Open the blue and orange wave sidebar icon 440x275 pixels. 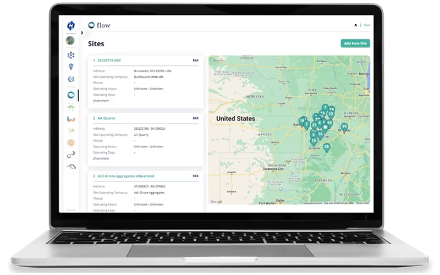click(x=71, y=119)
